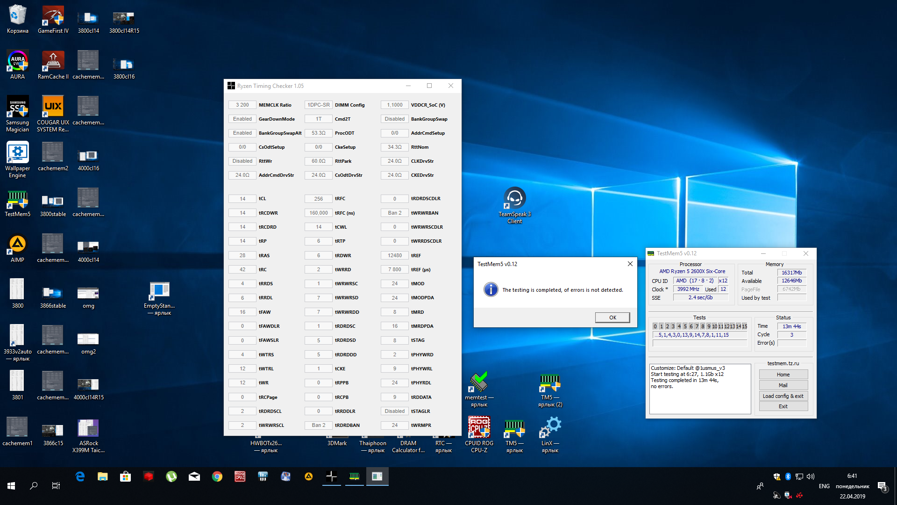Click the Home button in TestMem5
The width and height of the screenshot is (897, 505).
point(783,375)
